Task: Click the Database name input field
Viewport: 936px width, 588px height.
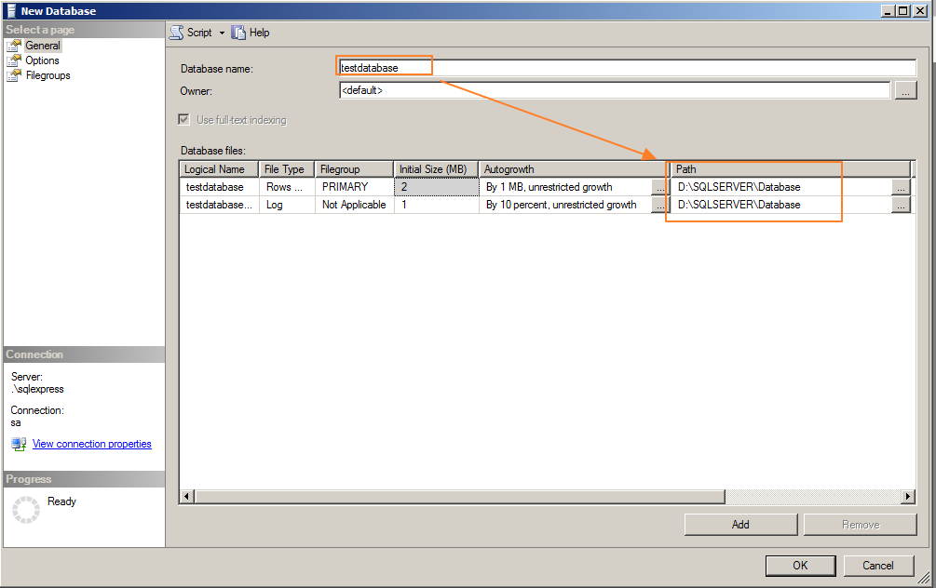Action: point(626,68)
